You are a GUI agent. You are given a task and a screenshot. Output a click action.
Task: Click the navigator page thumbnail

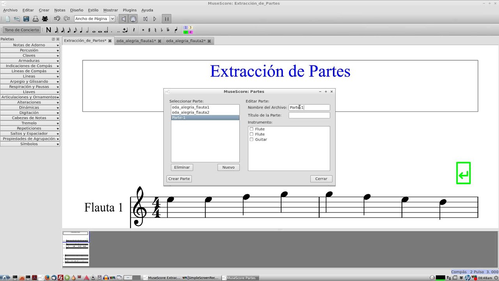coord(76,249)
